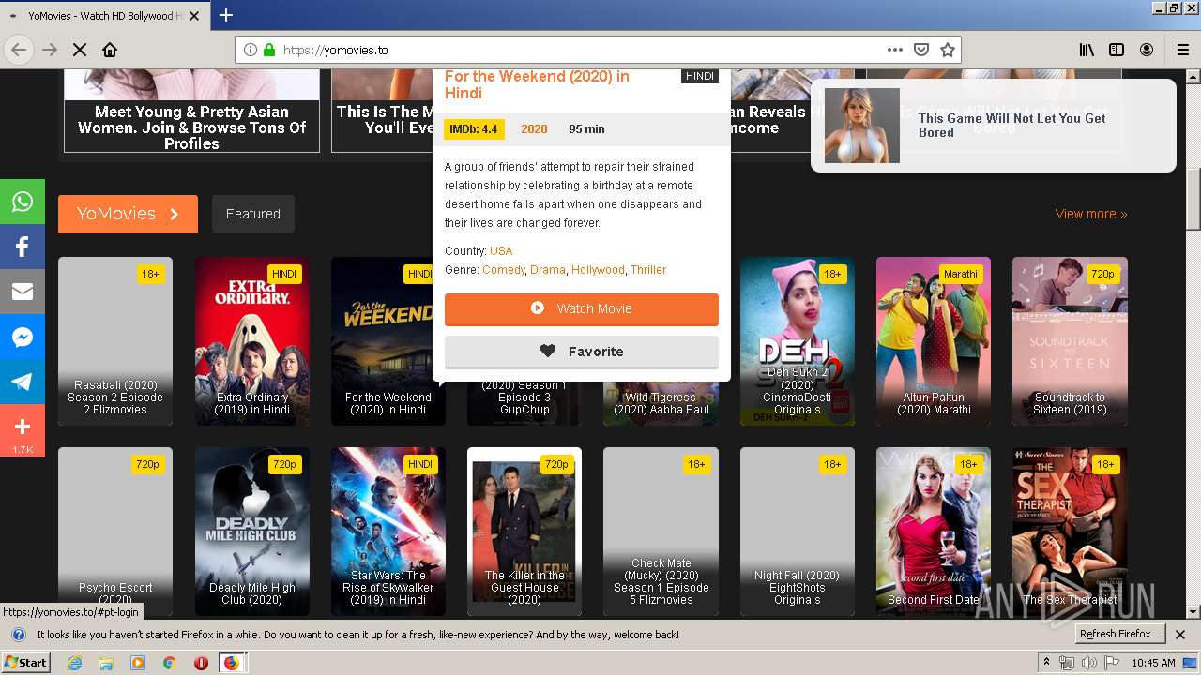This screenshot has width=1201, height=675.
Task: Open Wild Tigeress Aabha Paul card
Action: 661,404
